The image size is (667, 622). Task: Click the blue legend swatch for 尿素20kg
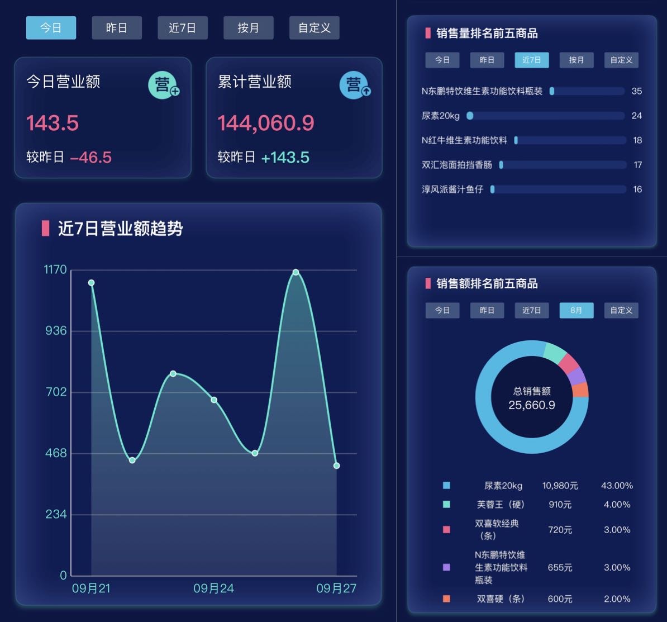[x=446, y=486]
